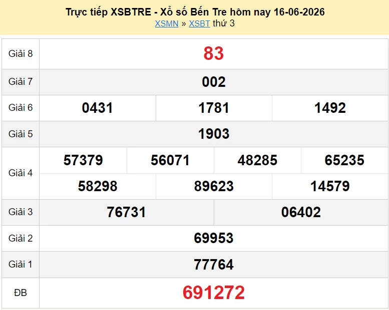Click the Giải 6 number 1492
The image size is (389, 310).
coord(330,108)
